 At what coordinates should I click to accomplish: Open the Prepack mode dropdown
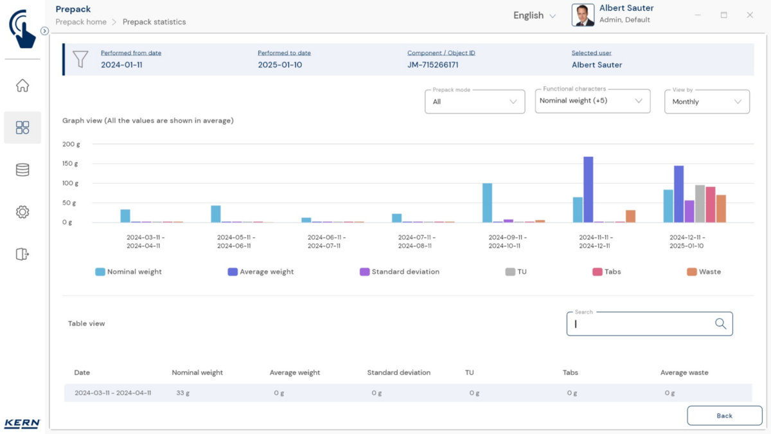pyautogui.click(x=475, y=102)
